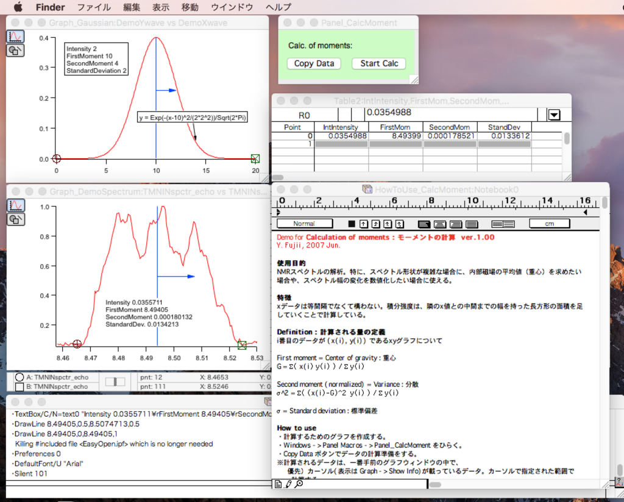
Task: Open the Apple menu
Action: tap(18, 7)
